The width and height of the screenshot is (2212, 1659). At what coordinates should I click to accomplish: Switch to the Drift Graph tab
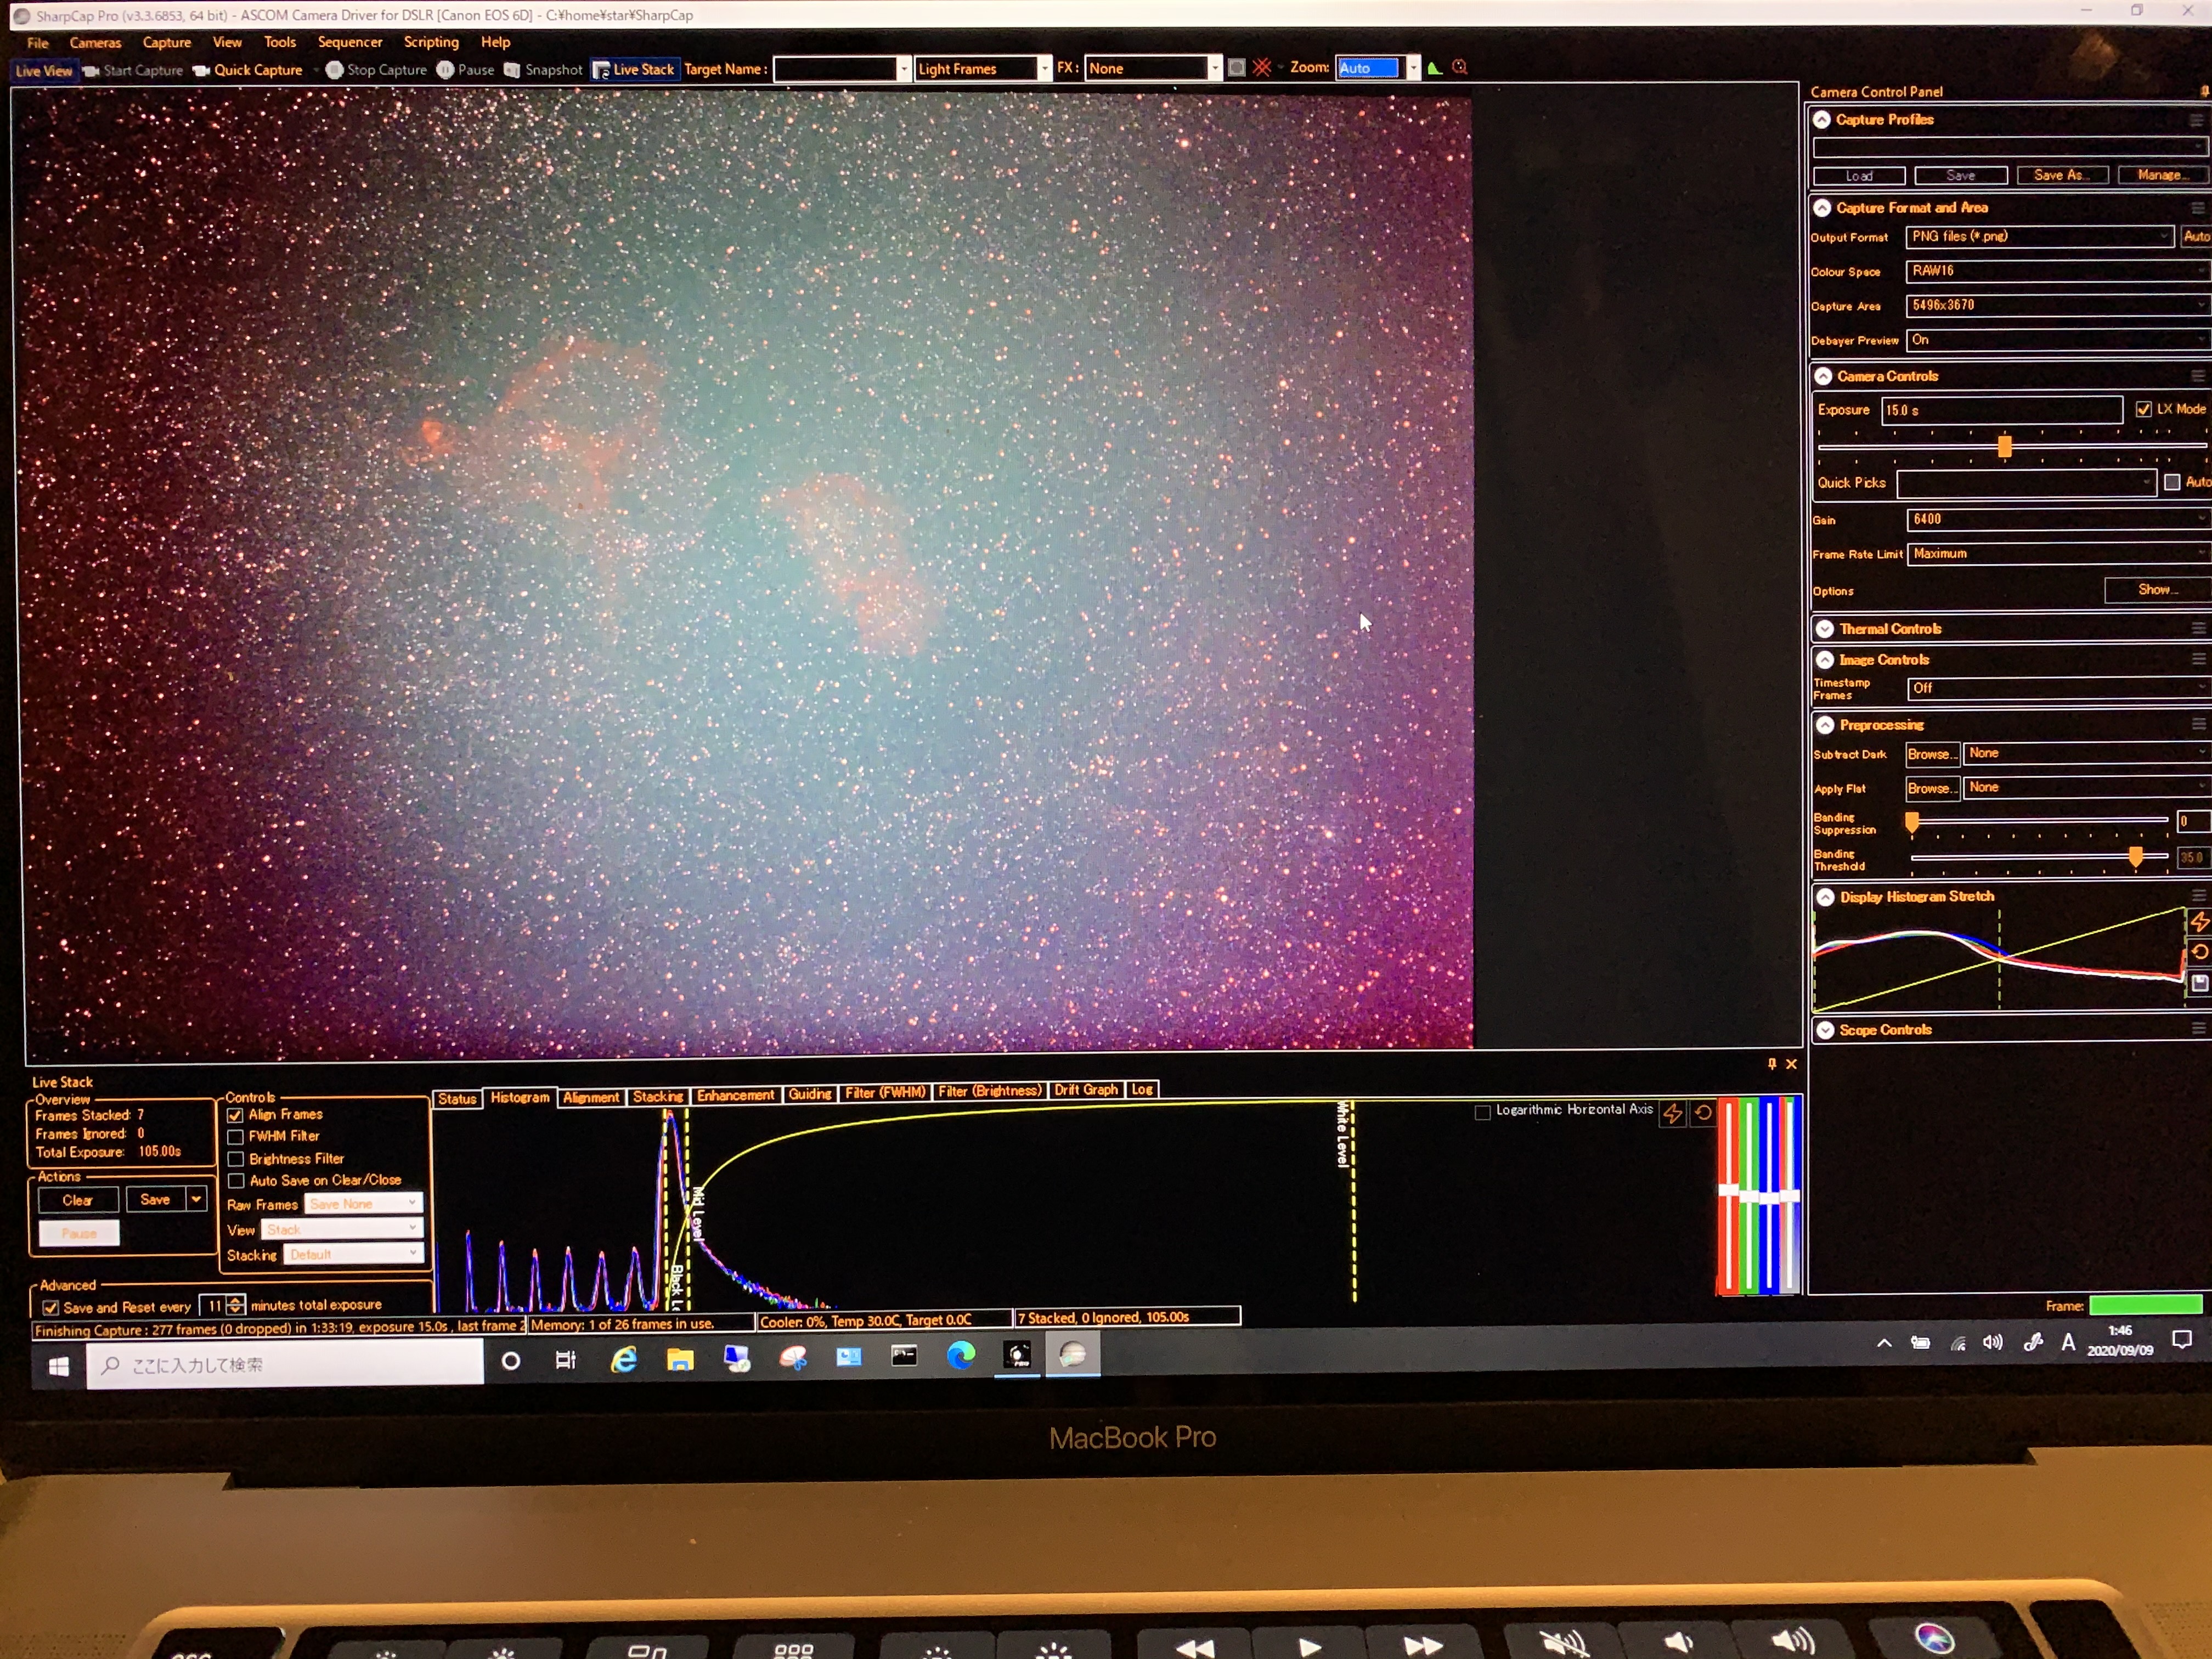(x=1085, y=1090)
